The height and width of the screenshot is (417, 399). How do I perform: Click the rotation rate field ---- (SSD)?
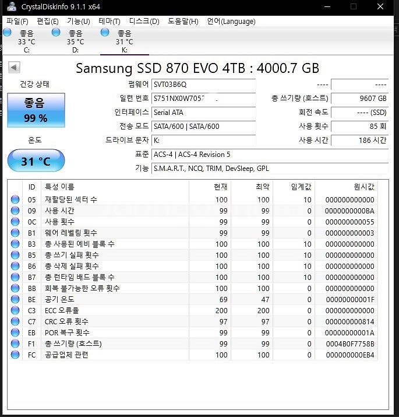[360, 112]
